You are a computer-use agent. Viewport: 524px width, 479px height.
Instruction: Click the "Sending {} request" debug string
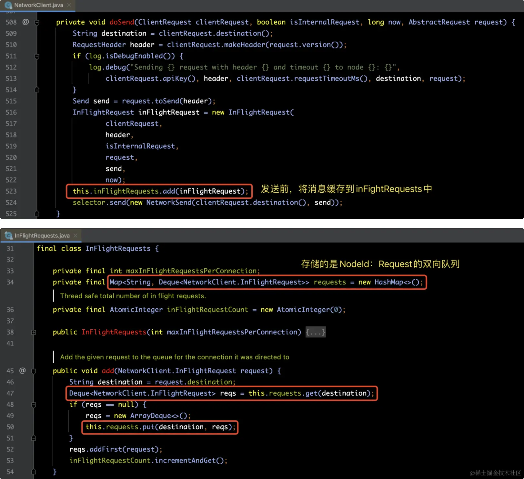263,67
